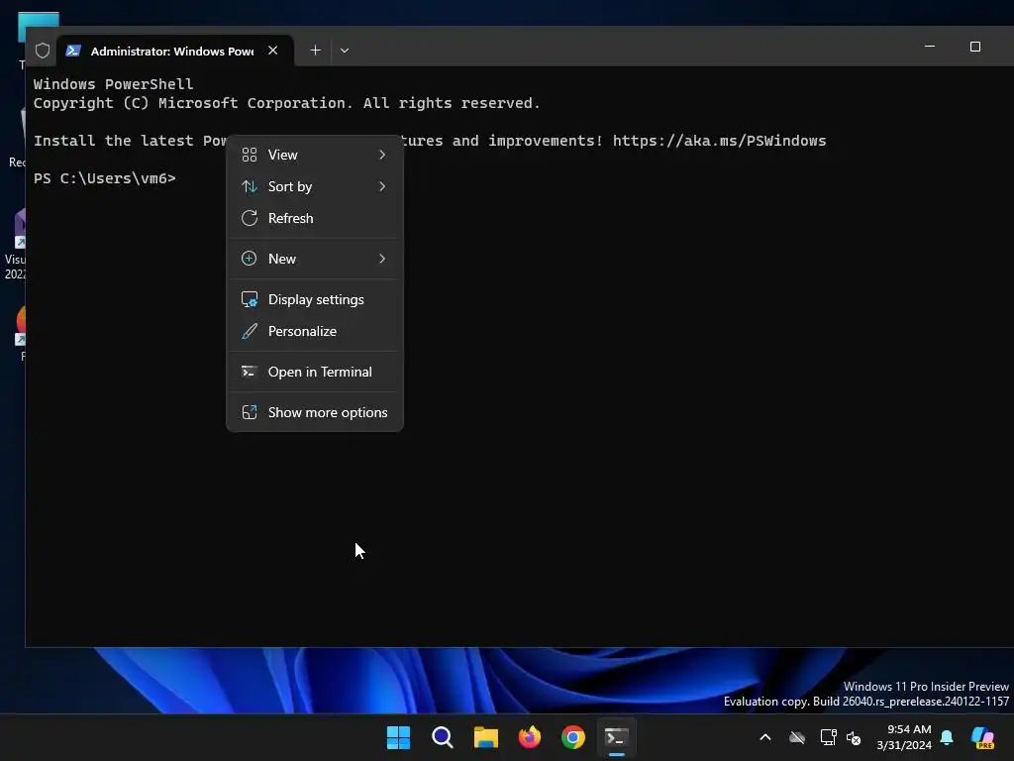Open File Explorer from the taskbar

click(x=485, y=737)
